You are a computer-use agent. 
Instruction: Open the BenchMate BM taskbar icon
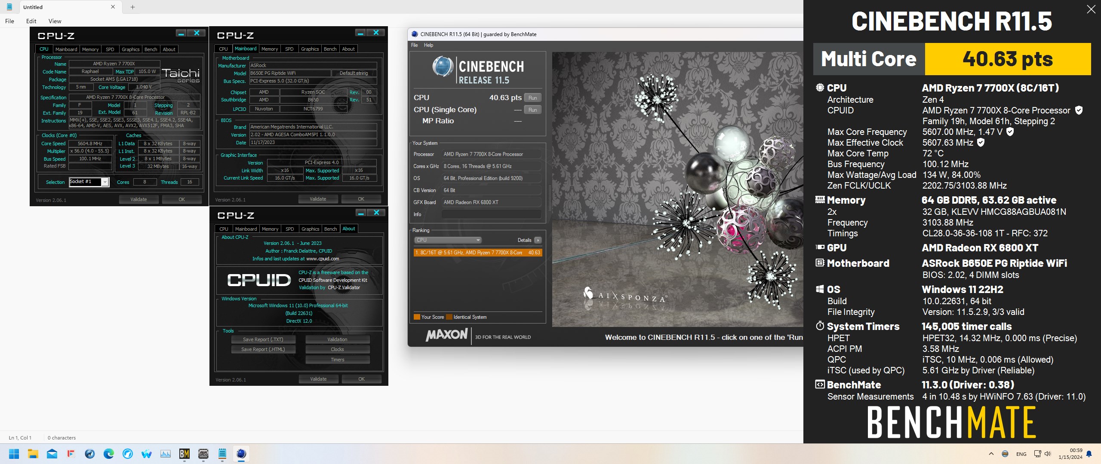click(x=185, y=454)
